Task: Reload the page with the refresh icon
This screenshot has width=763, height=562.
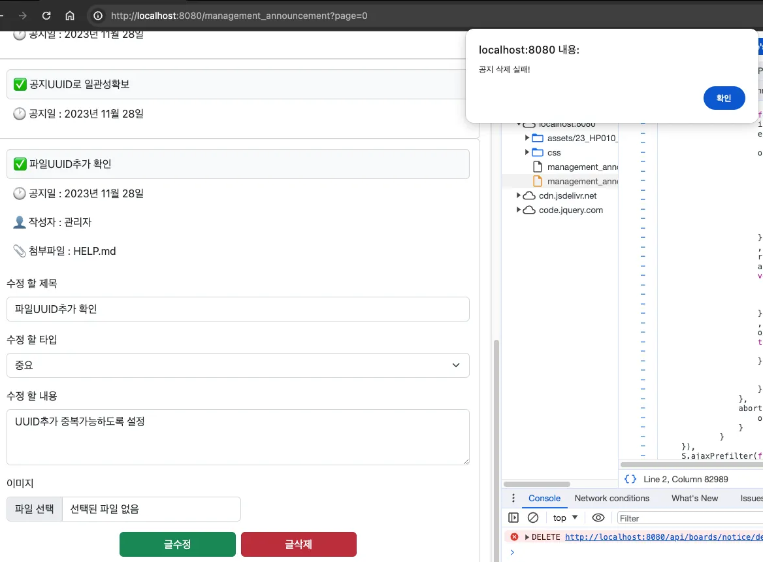Action: click(x=46, y=16)
